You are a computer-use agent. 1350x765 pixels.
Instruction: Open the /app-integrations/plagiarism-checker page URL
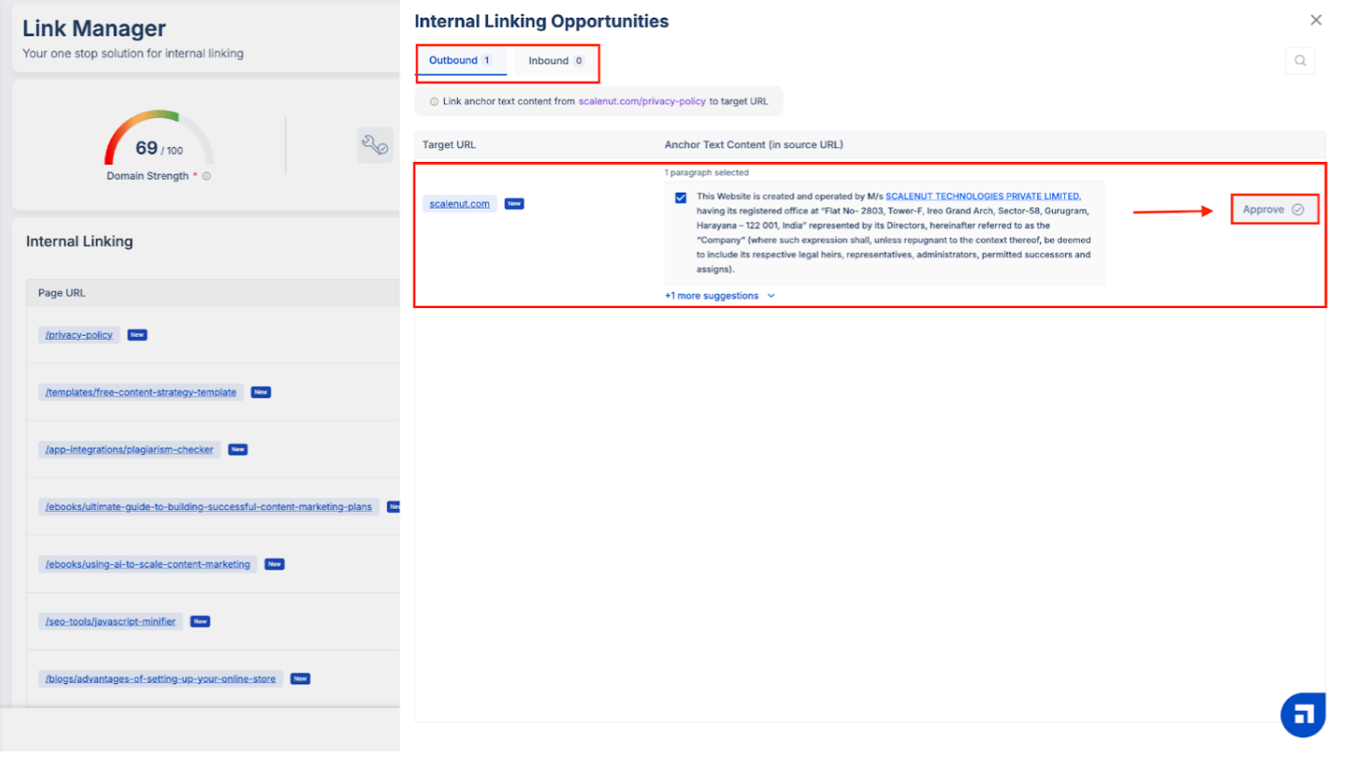tap(129, 450)
